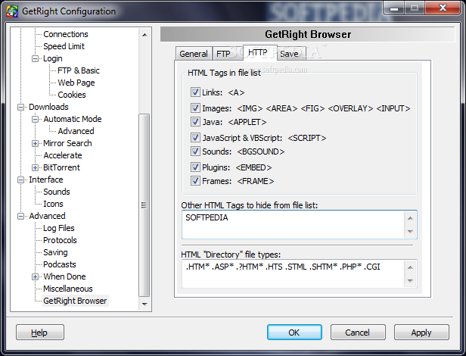466x356 pixels.
Task: Uncheck the Links <A> checkbox
Action: pyautogui.click(x=195, y=92)
